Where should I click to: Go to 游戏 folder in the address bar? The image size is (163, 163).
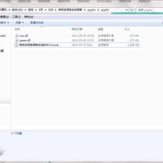pyautogui.click(x=31, y=10)
